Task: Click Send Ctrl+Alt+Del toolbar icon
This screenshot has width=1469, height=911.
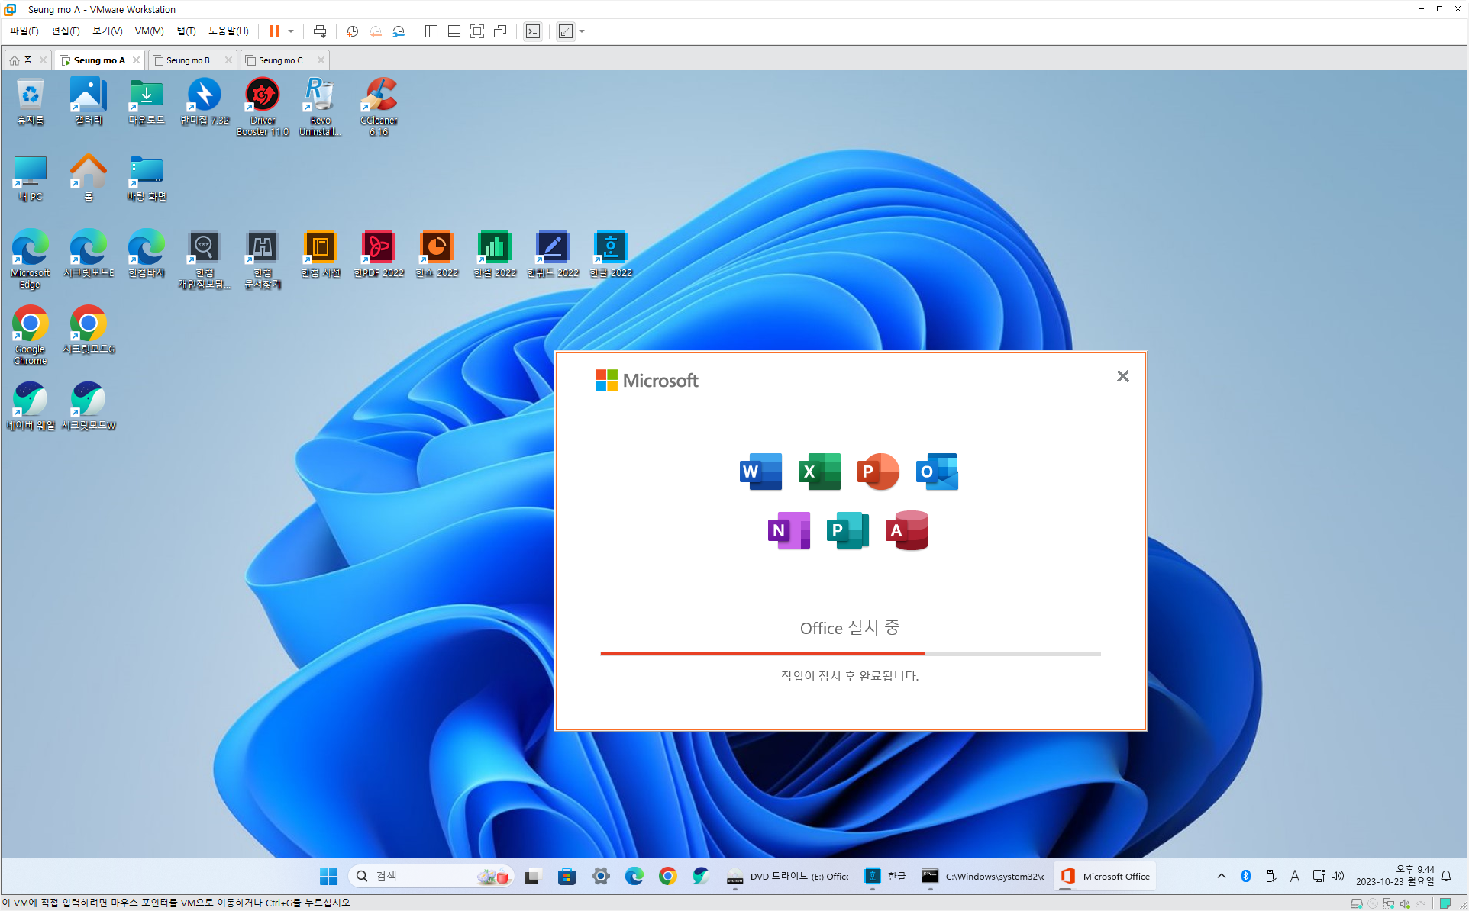Action: [320, 31]
